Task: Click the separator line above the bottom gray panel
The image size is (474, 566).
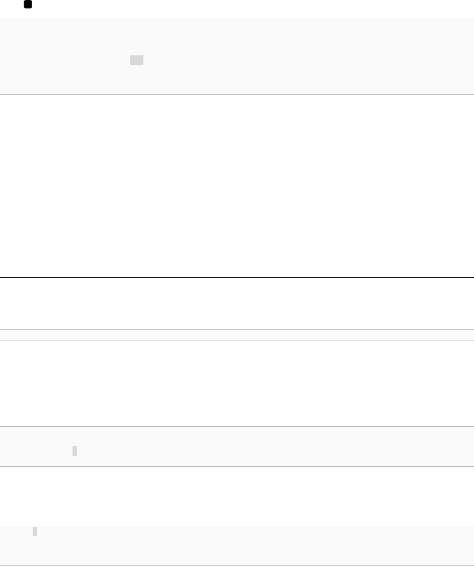Action: click(237, 526)
